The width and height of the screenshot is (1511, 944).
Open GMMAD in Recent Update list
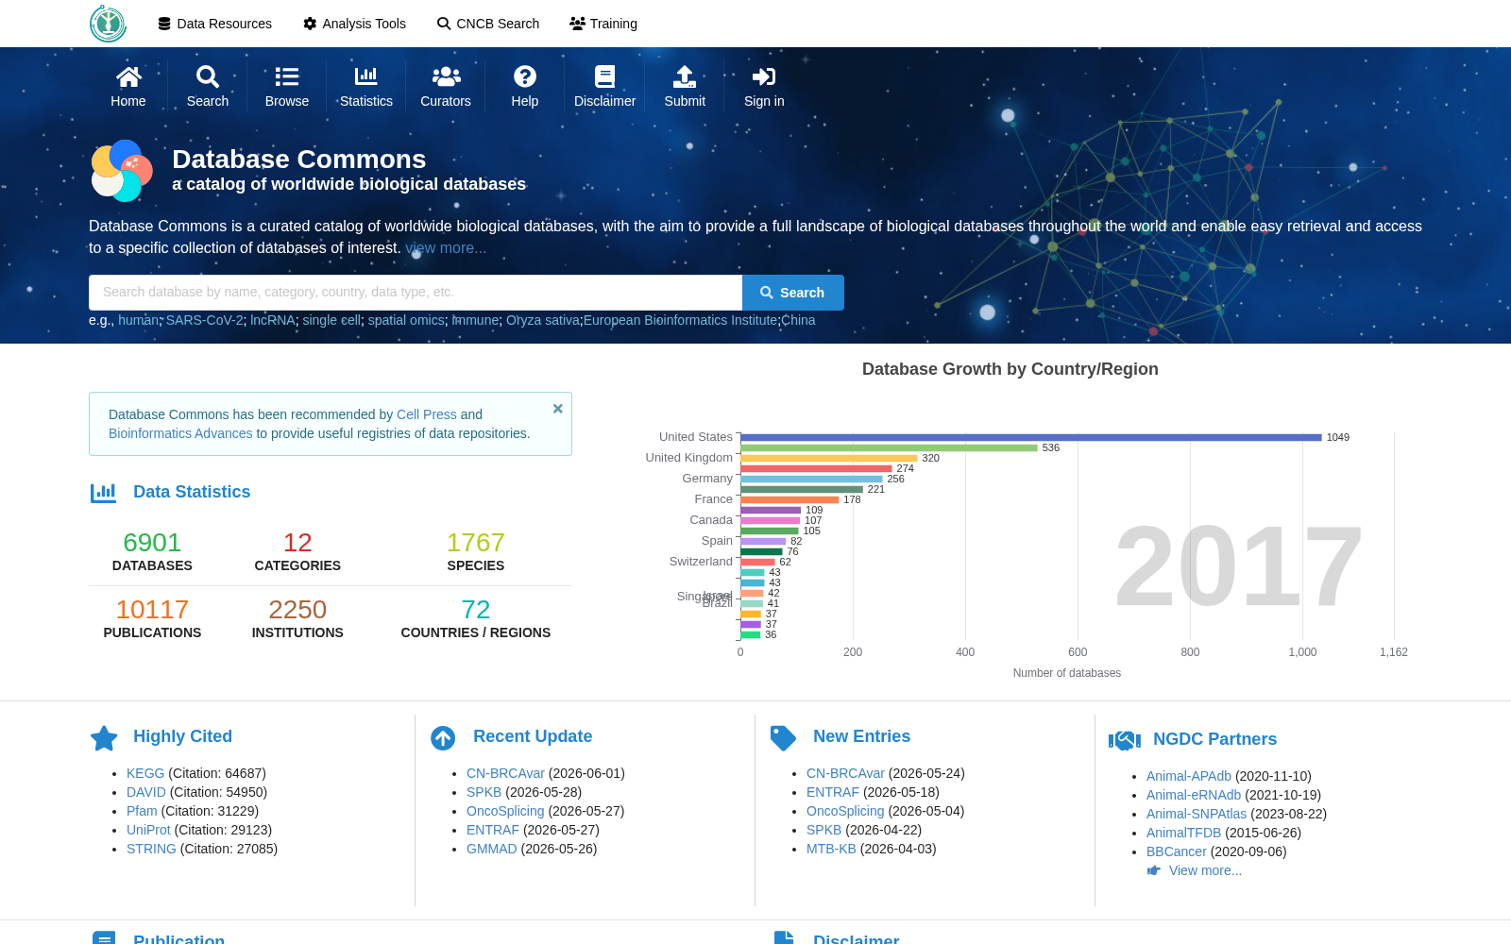492,849
